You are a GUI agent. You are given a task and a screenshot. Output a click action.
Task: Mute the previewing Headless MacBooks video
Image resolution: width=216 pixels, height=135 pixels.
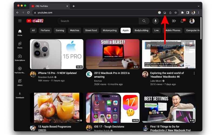184,43
